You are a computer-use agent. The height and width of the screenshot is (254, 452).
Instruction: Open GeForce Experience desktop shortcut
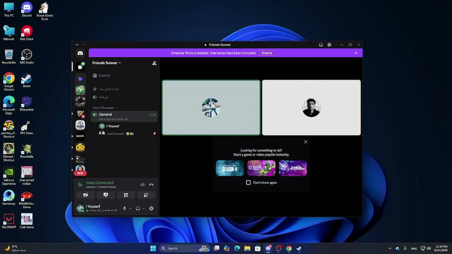9,176
